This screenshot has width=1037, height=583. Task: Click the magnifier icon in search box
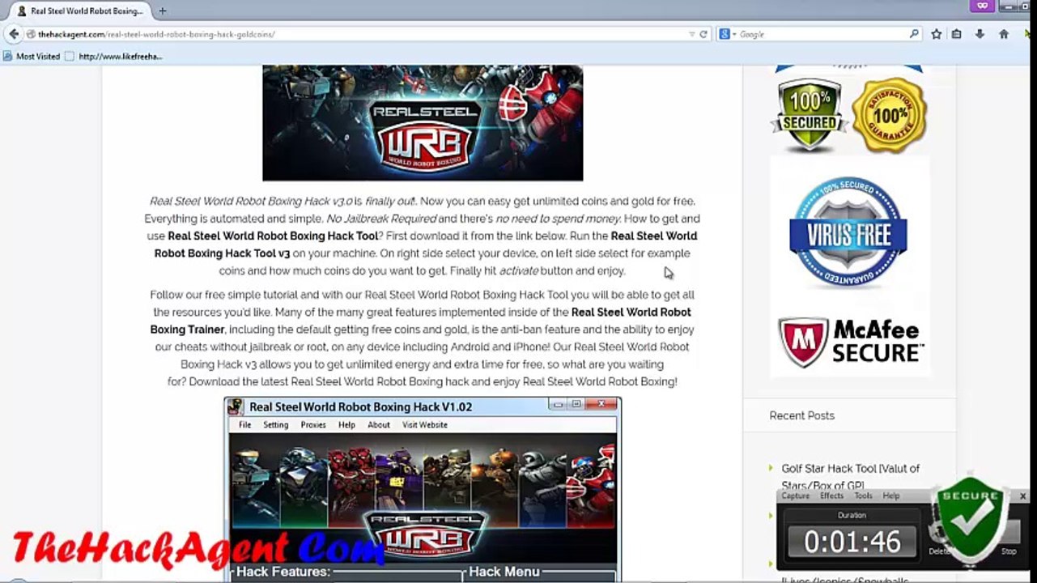pos(914,34)
